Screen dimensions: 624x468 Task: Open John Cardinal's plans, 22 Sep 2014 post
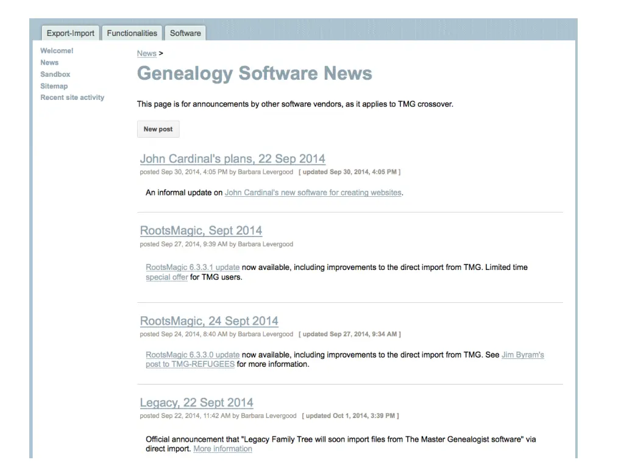[232, 159]
